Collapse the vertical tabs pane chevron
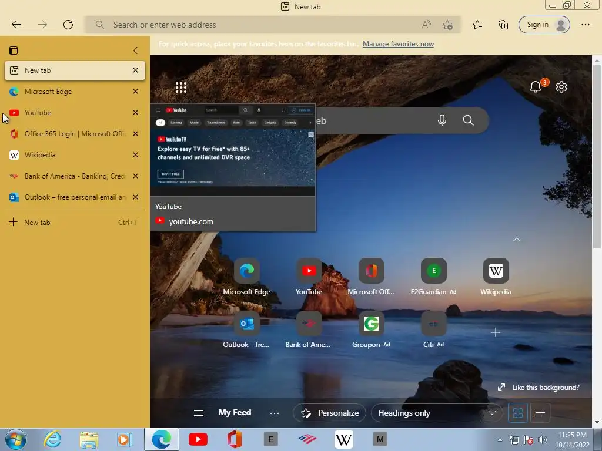This screenshot has width=602, height=451. [135, 51]
